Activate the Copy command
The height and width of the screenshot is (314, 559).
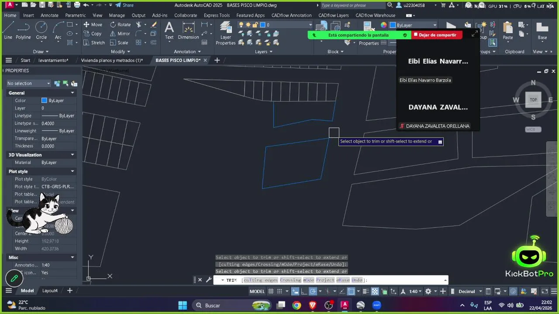click(x=92, y=34)
